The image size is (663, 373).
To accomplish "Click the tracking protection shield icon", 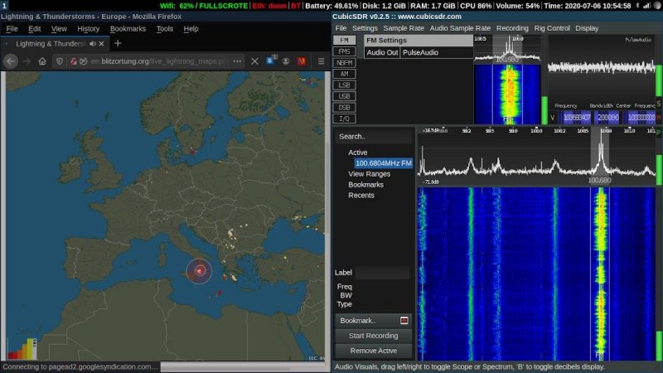I will (x=60, y=61).
